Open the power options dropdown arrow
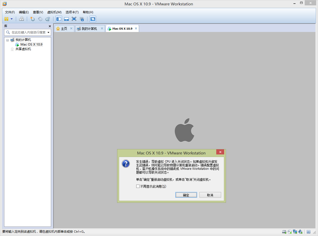Image resolution: width=318 pixels, height=236 pixels. click(12, 19)
